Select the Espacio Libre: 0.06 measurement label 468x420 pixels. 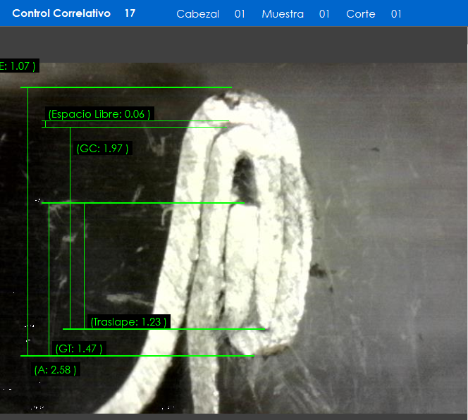point(99,114)
